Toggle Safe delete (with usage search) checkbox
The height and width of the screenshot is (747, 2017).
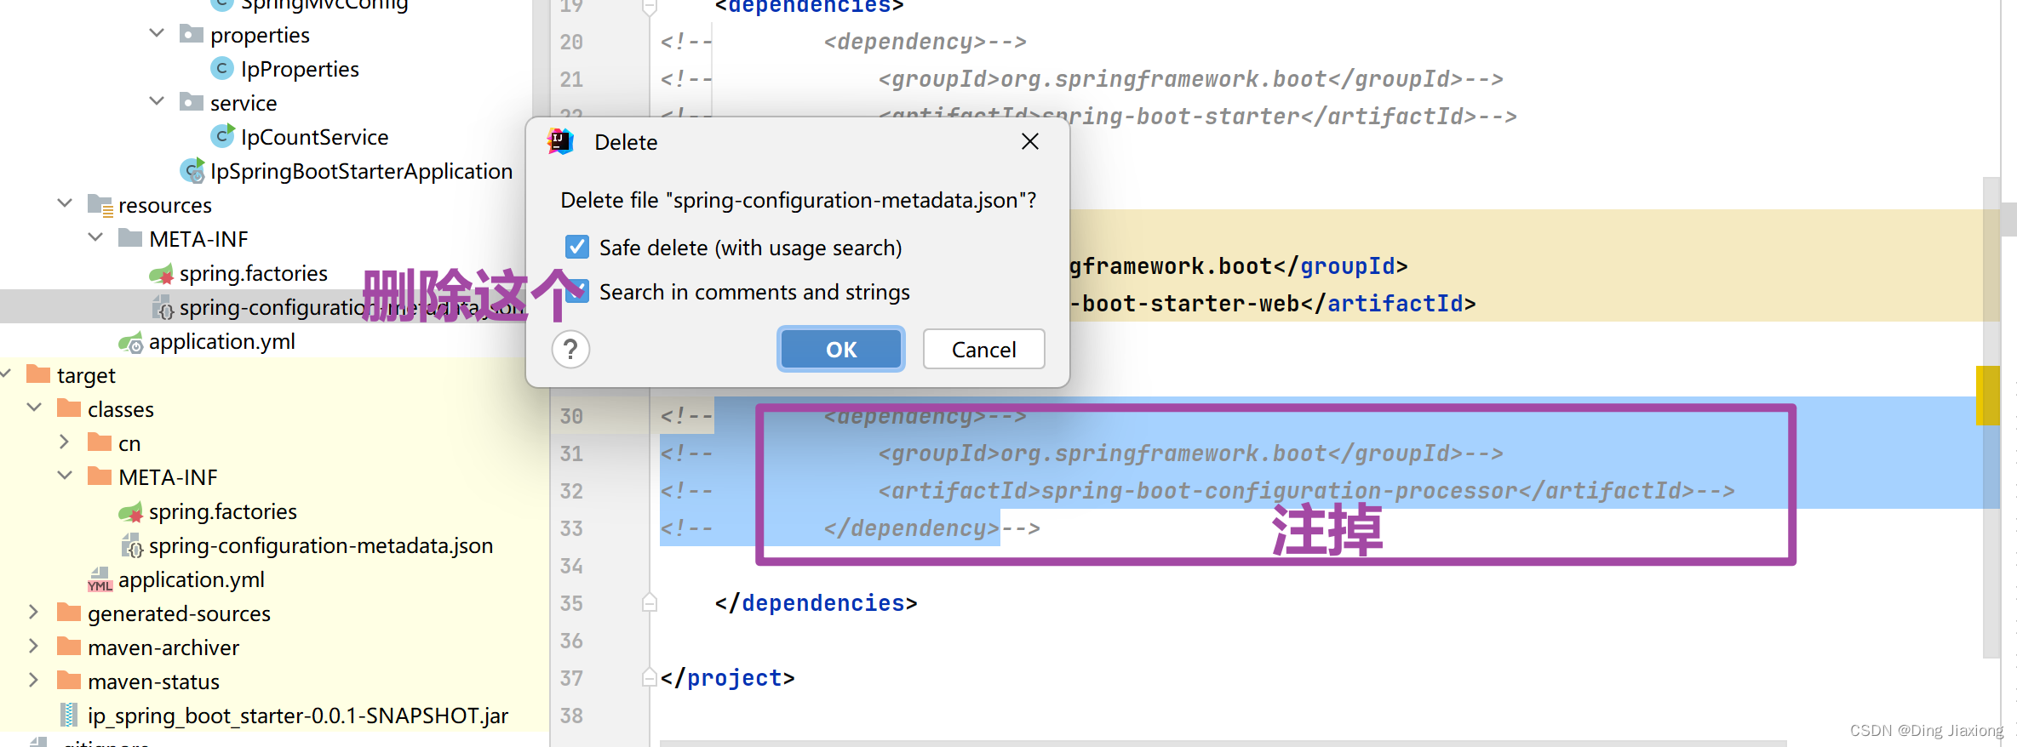coord(576,247)
